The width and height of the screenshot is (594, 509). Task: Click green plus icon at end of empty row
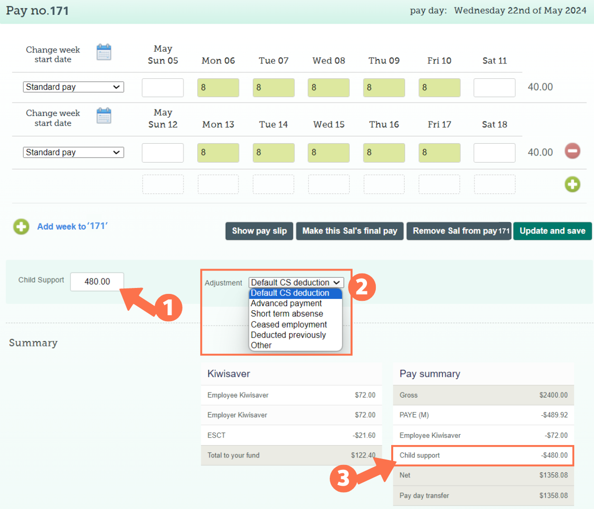coord(572,184)
